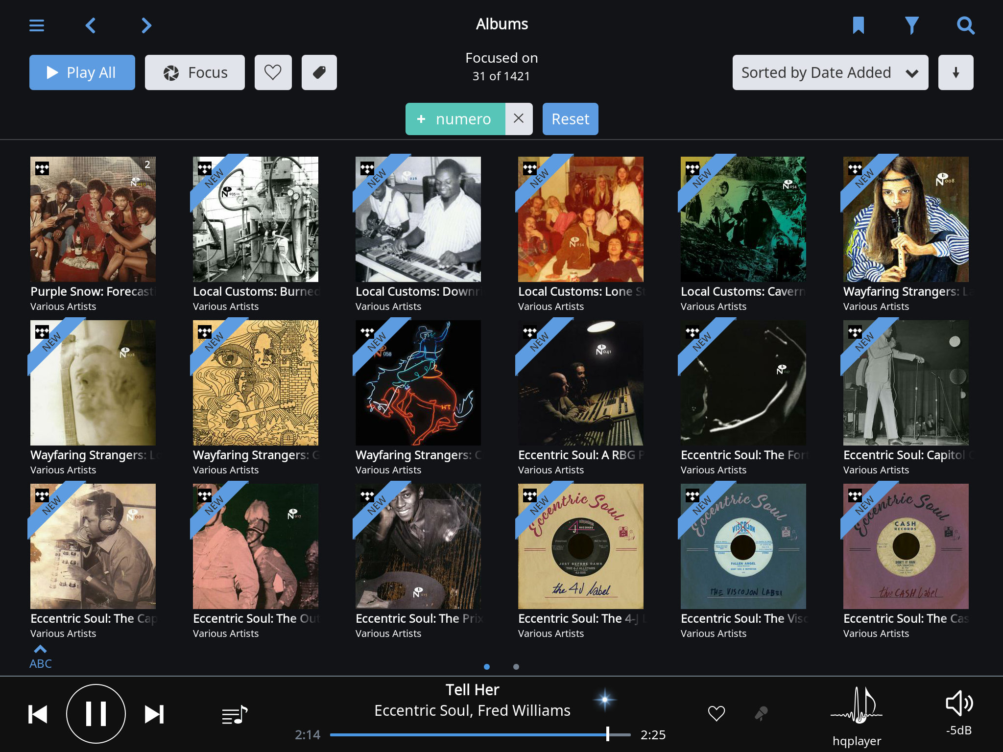
Task: Open the hamburger navigation menu
Action: click(x=37, y=25)
